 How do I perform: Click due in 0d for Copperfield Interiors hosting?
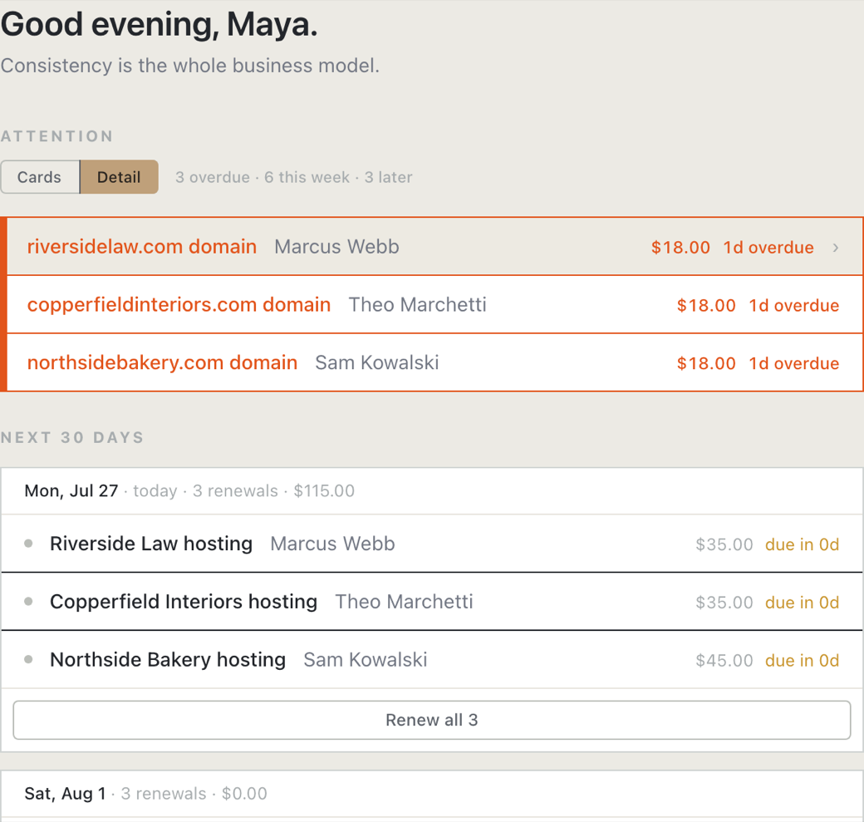point(803,603)
